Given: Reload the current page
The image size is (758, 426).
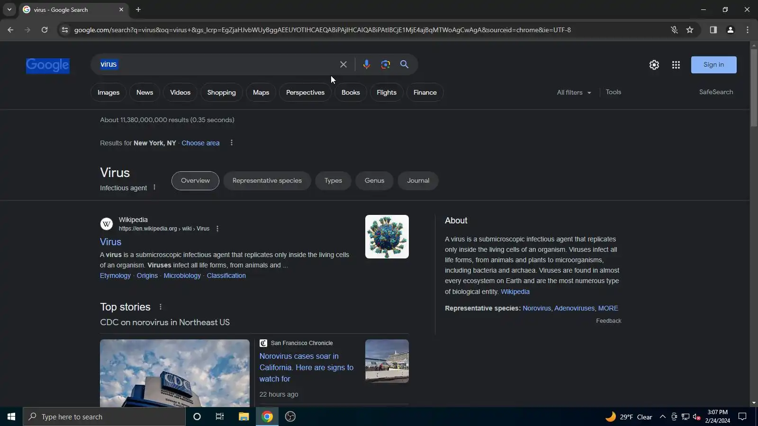Looking at the screenshot, I should pos(45,30).
